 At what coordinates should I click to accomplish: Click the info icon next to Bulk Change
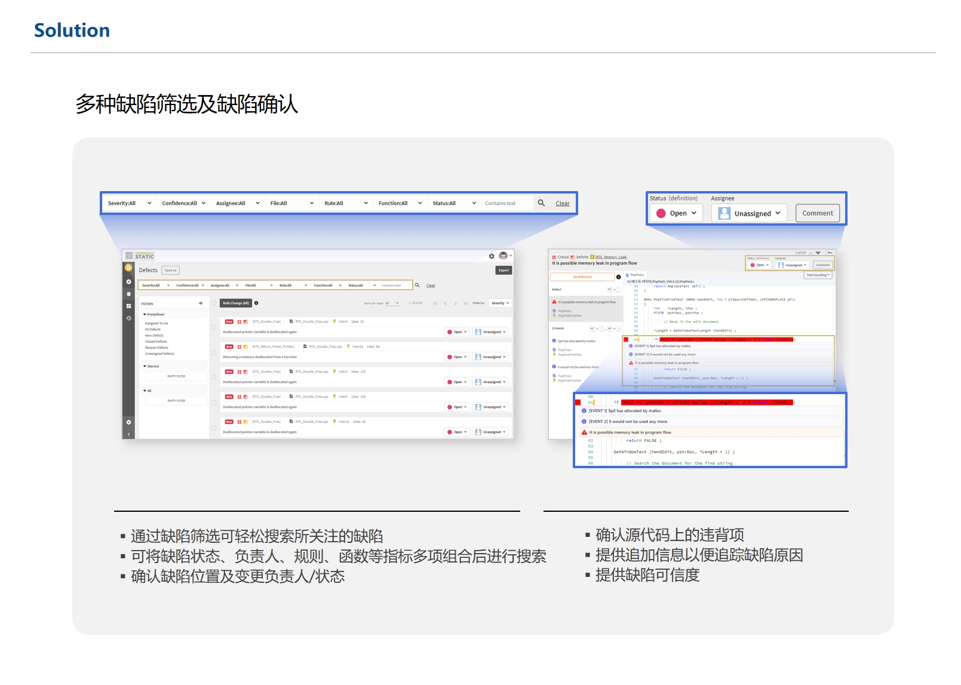click(x=256, y=303)
